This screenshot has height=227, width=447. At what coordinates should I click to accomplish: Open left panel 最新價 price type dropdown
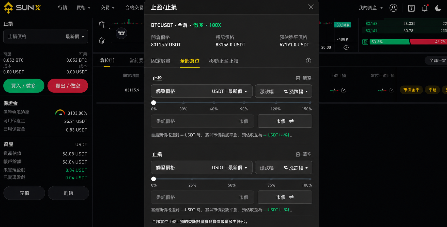tap(75, 37)
